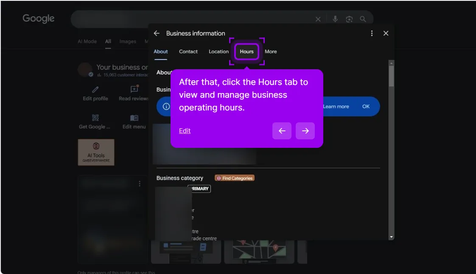Click the Google search magnifier icon
The image size is (476, 274).
(x=363, y=19)
